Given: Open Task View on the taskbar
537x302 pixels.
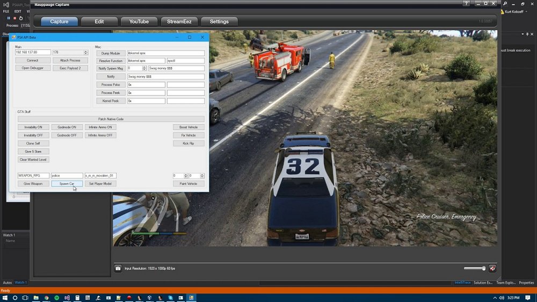Looking at the screenshot, I should tap(25, 298).
